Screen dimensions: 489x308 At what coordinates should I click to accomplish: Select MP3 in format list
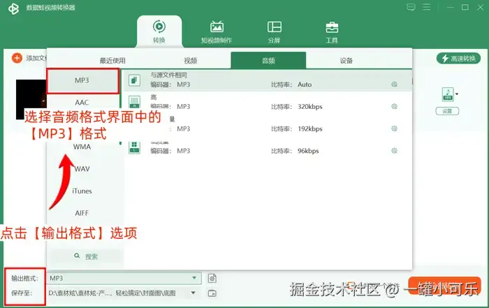pos(82,80)
